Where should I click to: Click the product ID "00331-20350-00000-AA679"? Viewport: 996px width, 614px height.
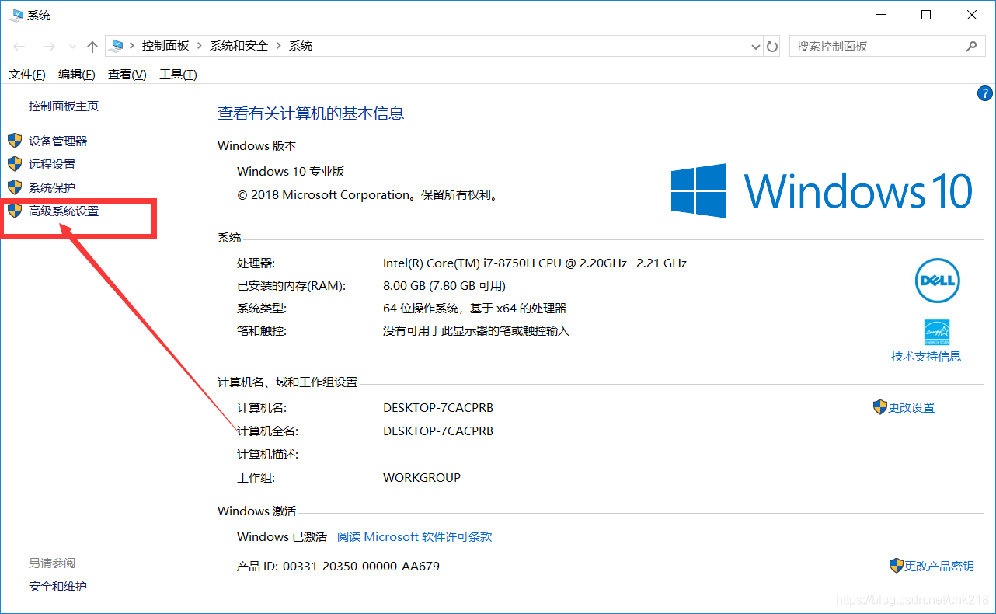point(361,566)
